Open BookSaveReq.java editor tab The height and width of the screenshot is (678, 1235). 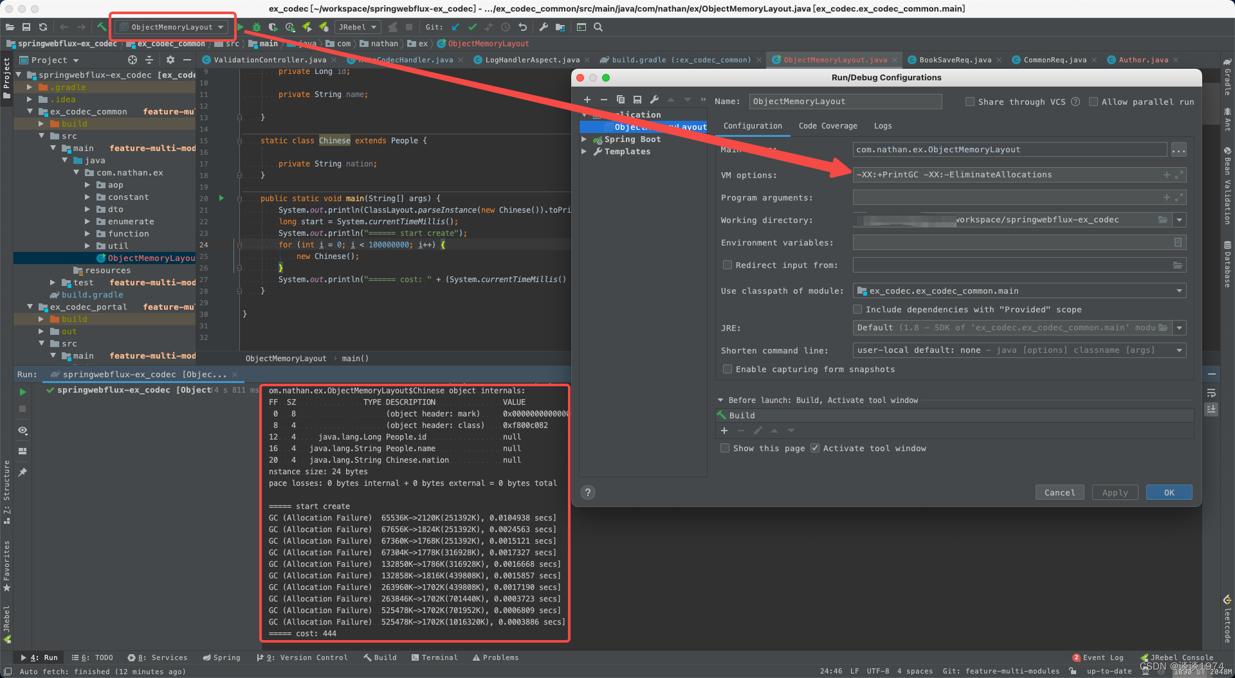point(955,60)
